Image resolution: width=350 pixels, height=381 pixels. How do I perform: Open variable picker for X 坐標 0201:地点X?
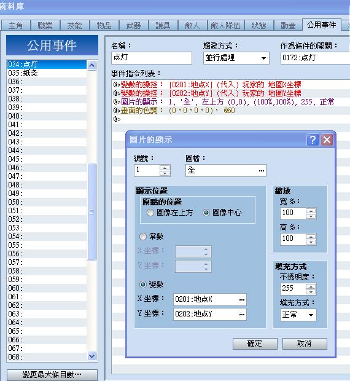coord(241,300)
